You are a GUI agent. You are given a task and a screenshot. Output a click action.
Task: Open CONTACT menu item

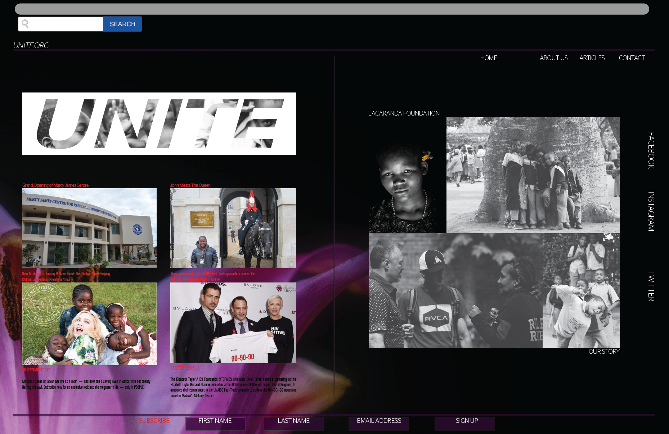(x=632, y=58)
